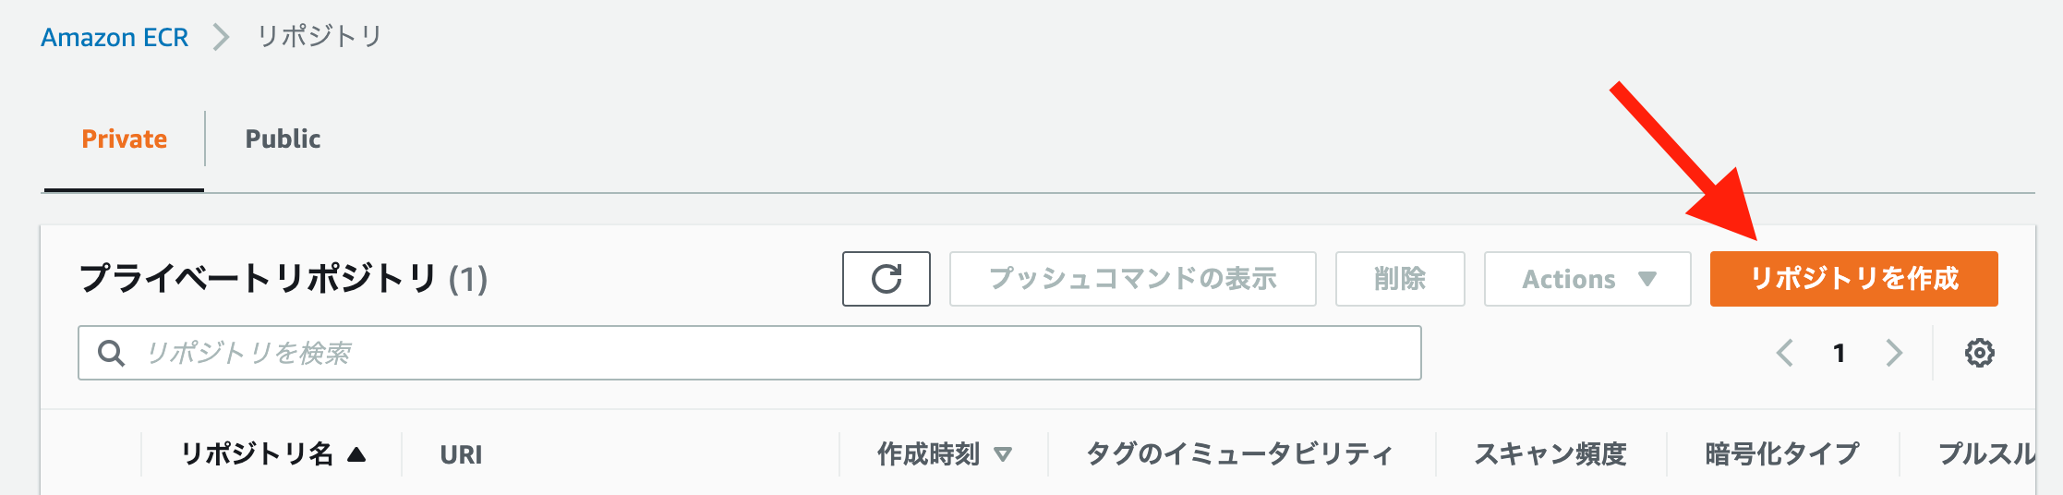2063x495 pixels.
Task: Click リポジトリを作成 button
Action: coord(1853,278)
